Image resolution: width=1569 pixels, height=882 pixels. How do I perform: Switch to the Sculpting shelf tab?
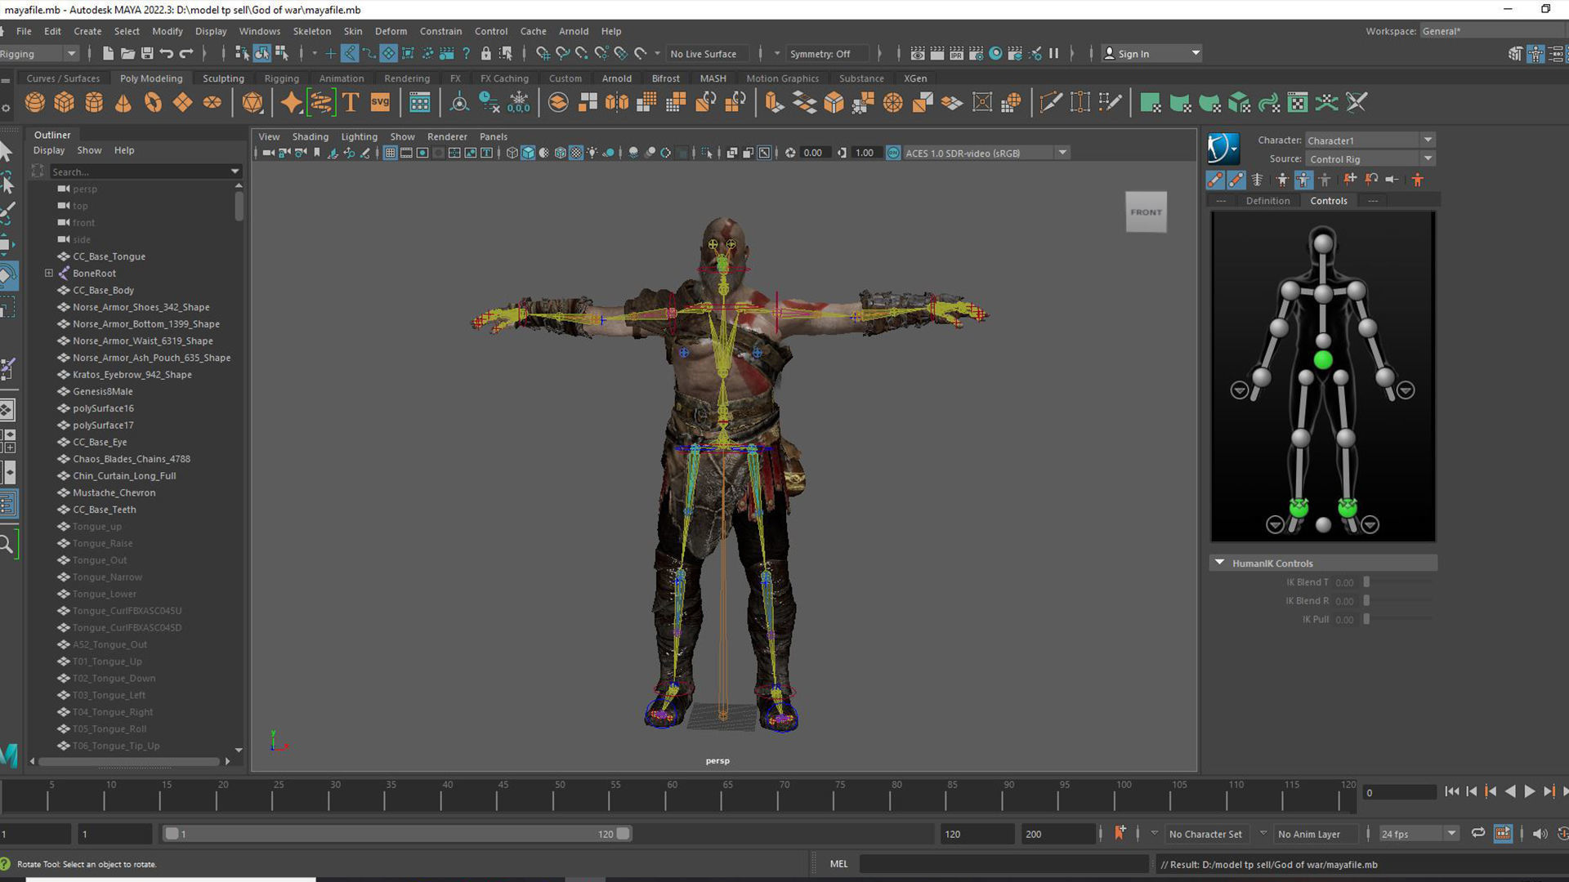pos(223,78)
